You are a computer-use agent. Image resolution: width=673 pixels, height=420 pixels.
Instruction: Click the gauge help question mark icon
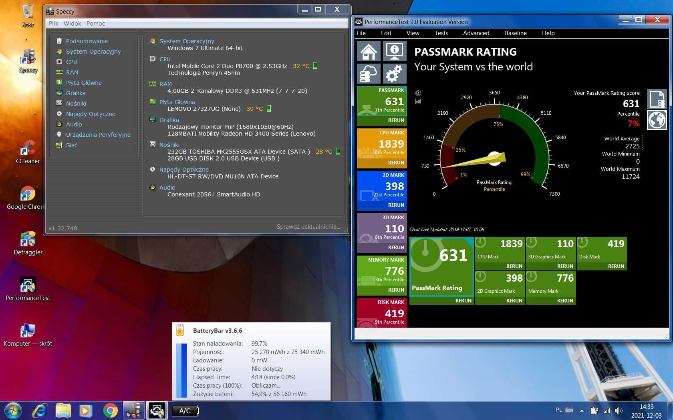[x=418, y=93]
